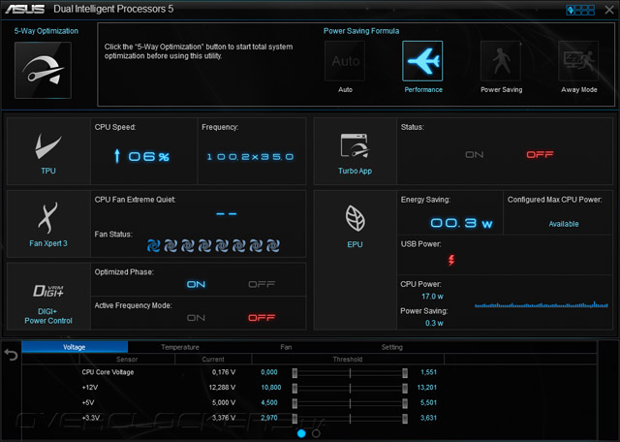This screenshot has width=620, height=442.
Task: Click the DIGI+ Power Control label
Action: tap(48, 316)
